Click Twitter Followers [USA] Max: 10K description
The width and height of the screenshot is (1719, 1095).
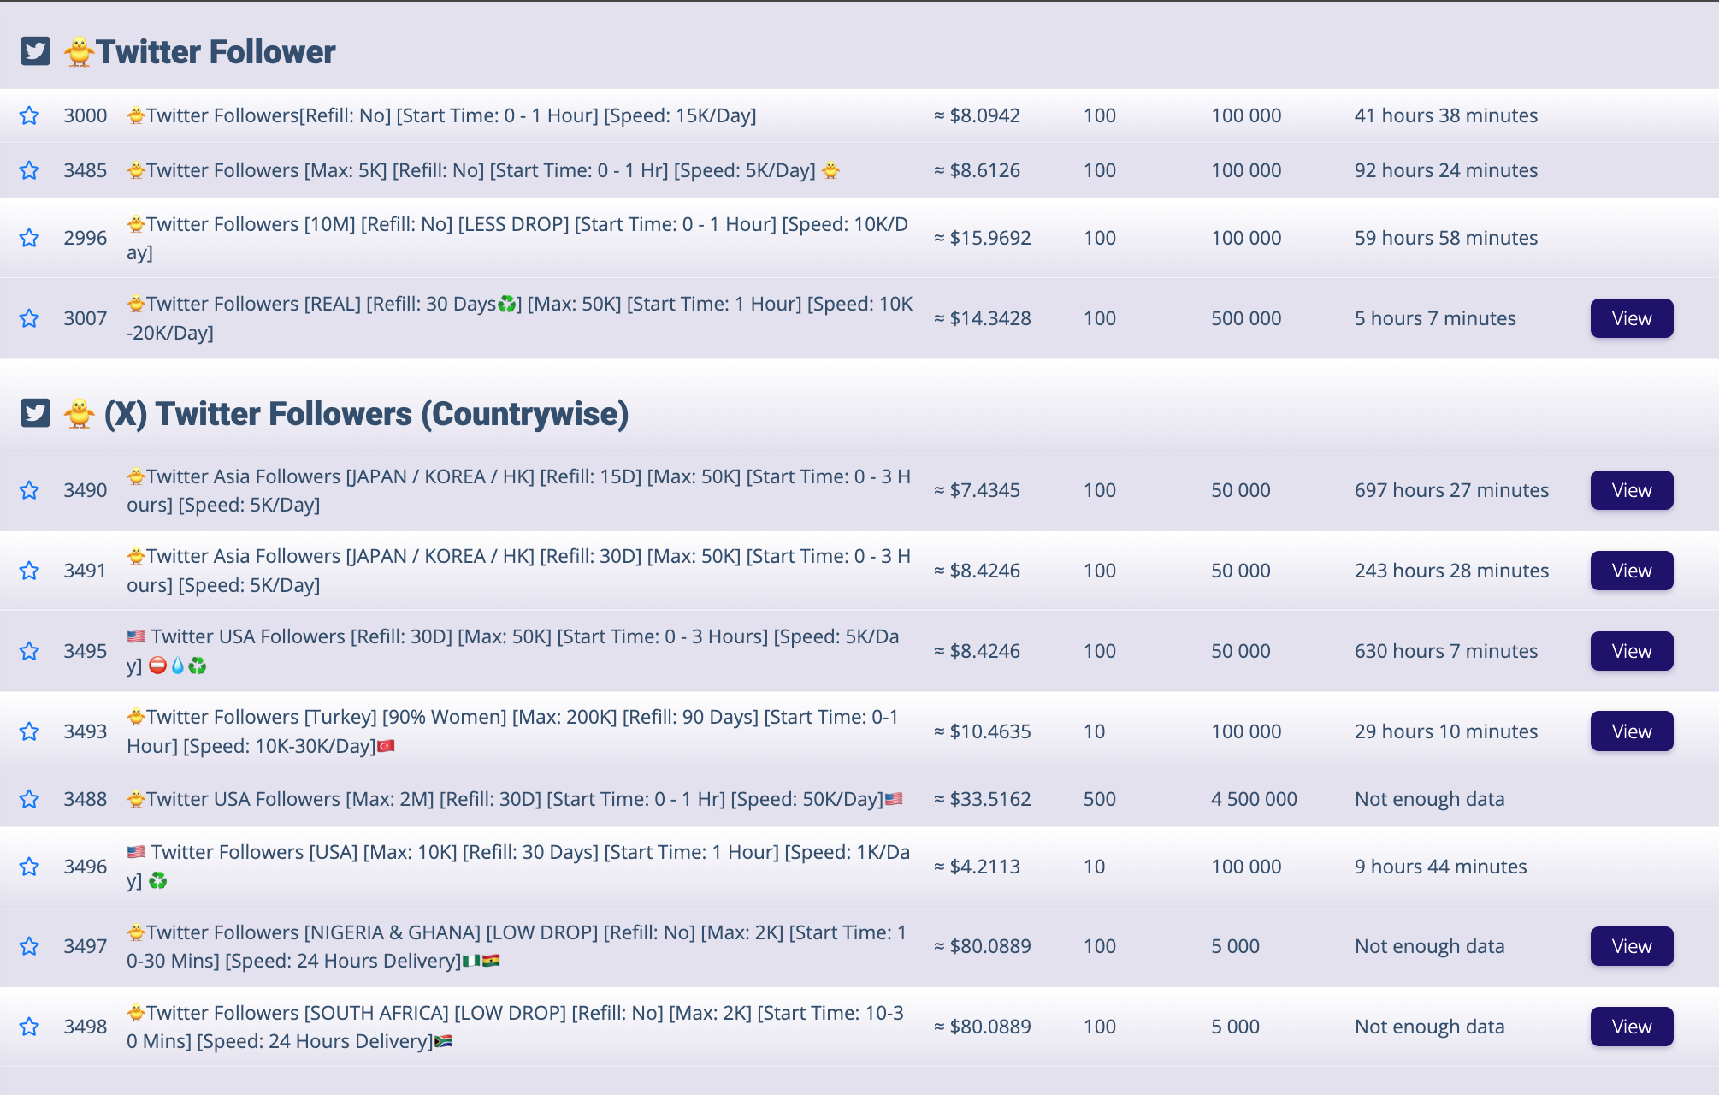[x=518, y=867]
